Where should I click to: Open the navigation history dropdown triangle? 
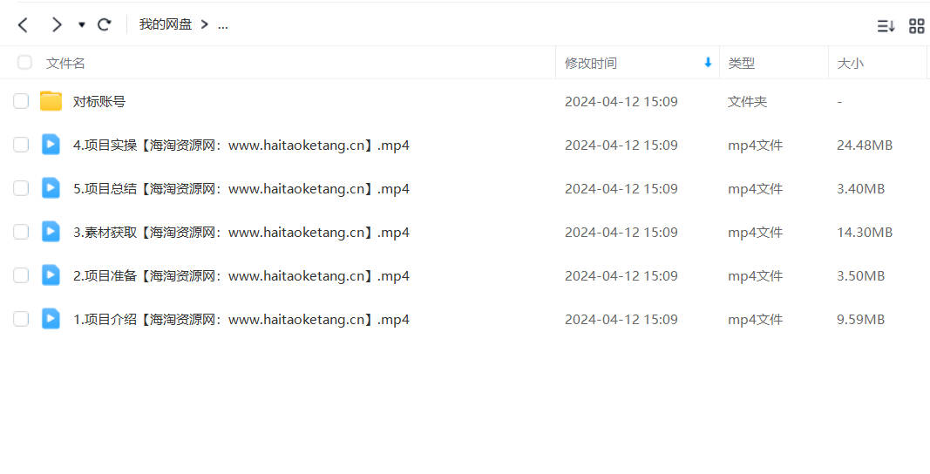pos(82,25)
